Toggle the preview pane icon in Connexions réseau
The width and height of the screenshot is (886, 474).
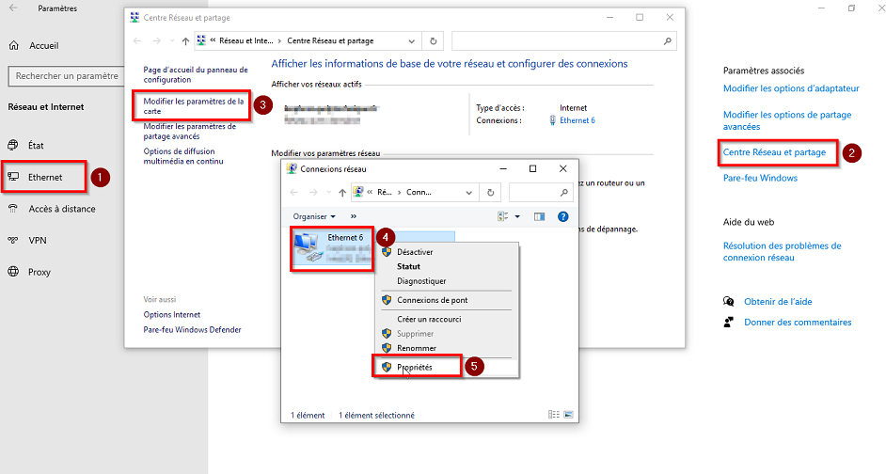click(x=539, y=216)
